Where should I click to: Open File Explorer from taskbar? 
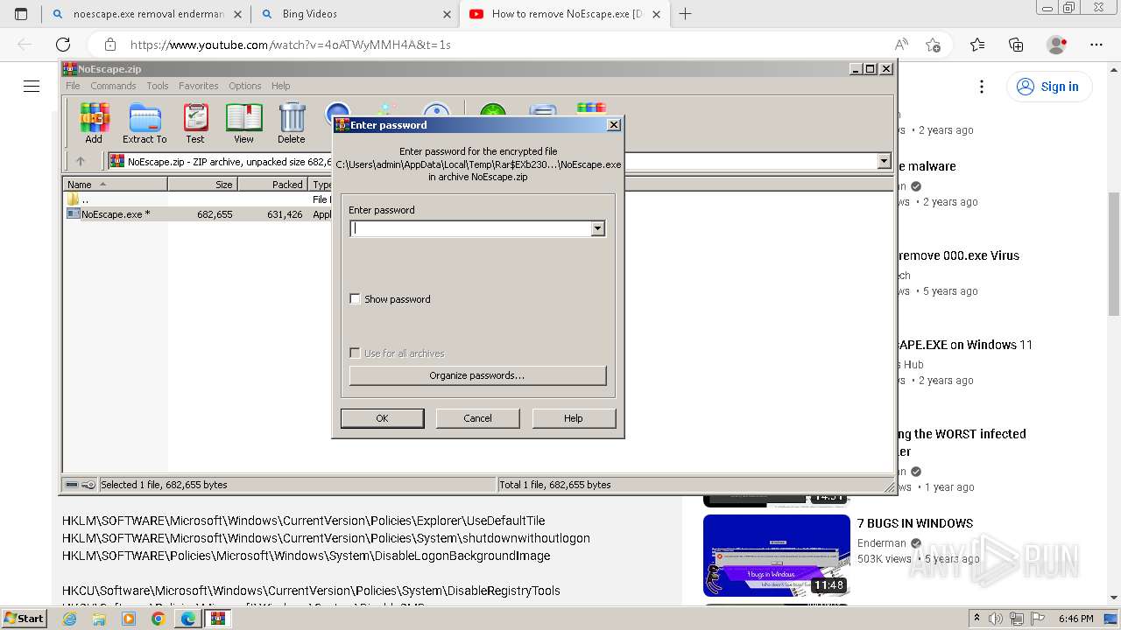coord(99,619)
